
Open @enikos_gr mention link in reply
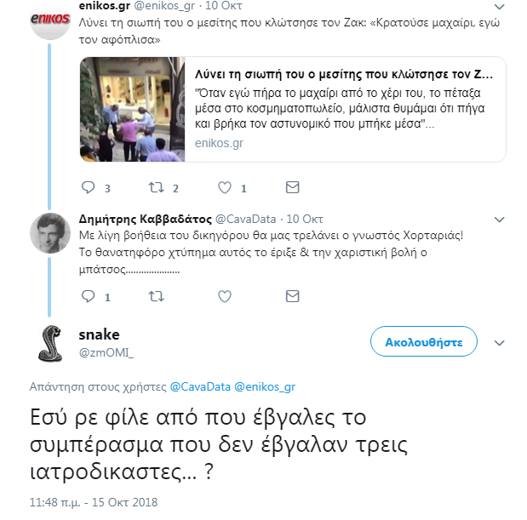[x=265, y=387]
